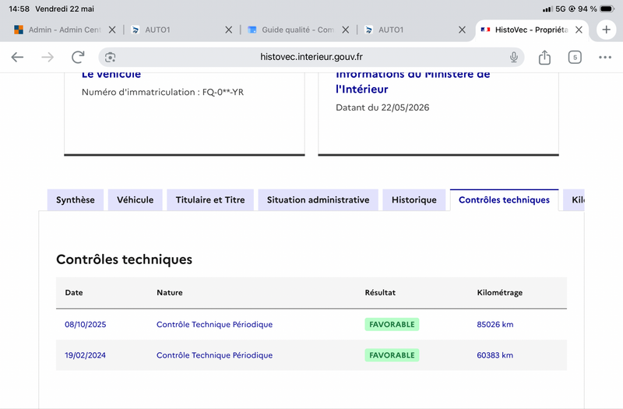Open the Synthèse tab

point(75,200)
